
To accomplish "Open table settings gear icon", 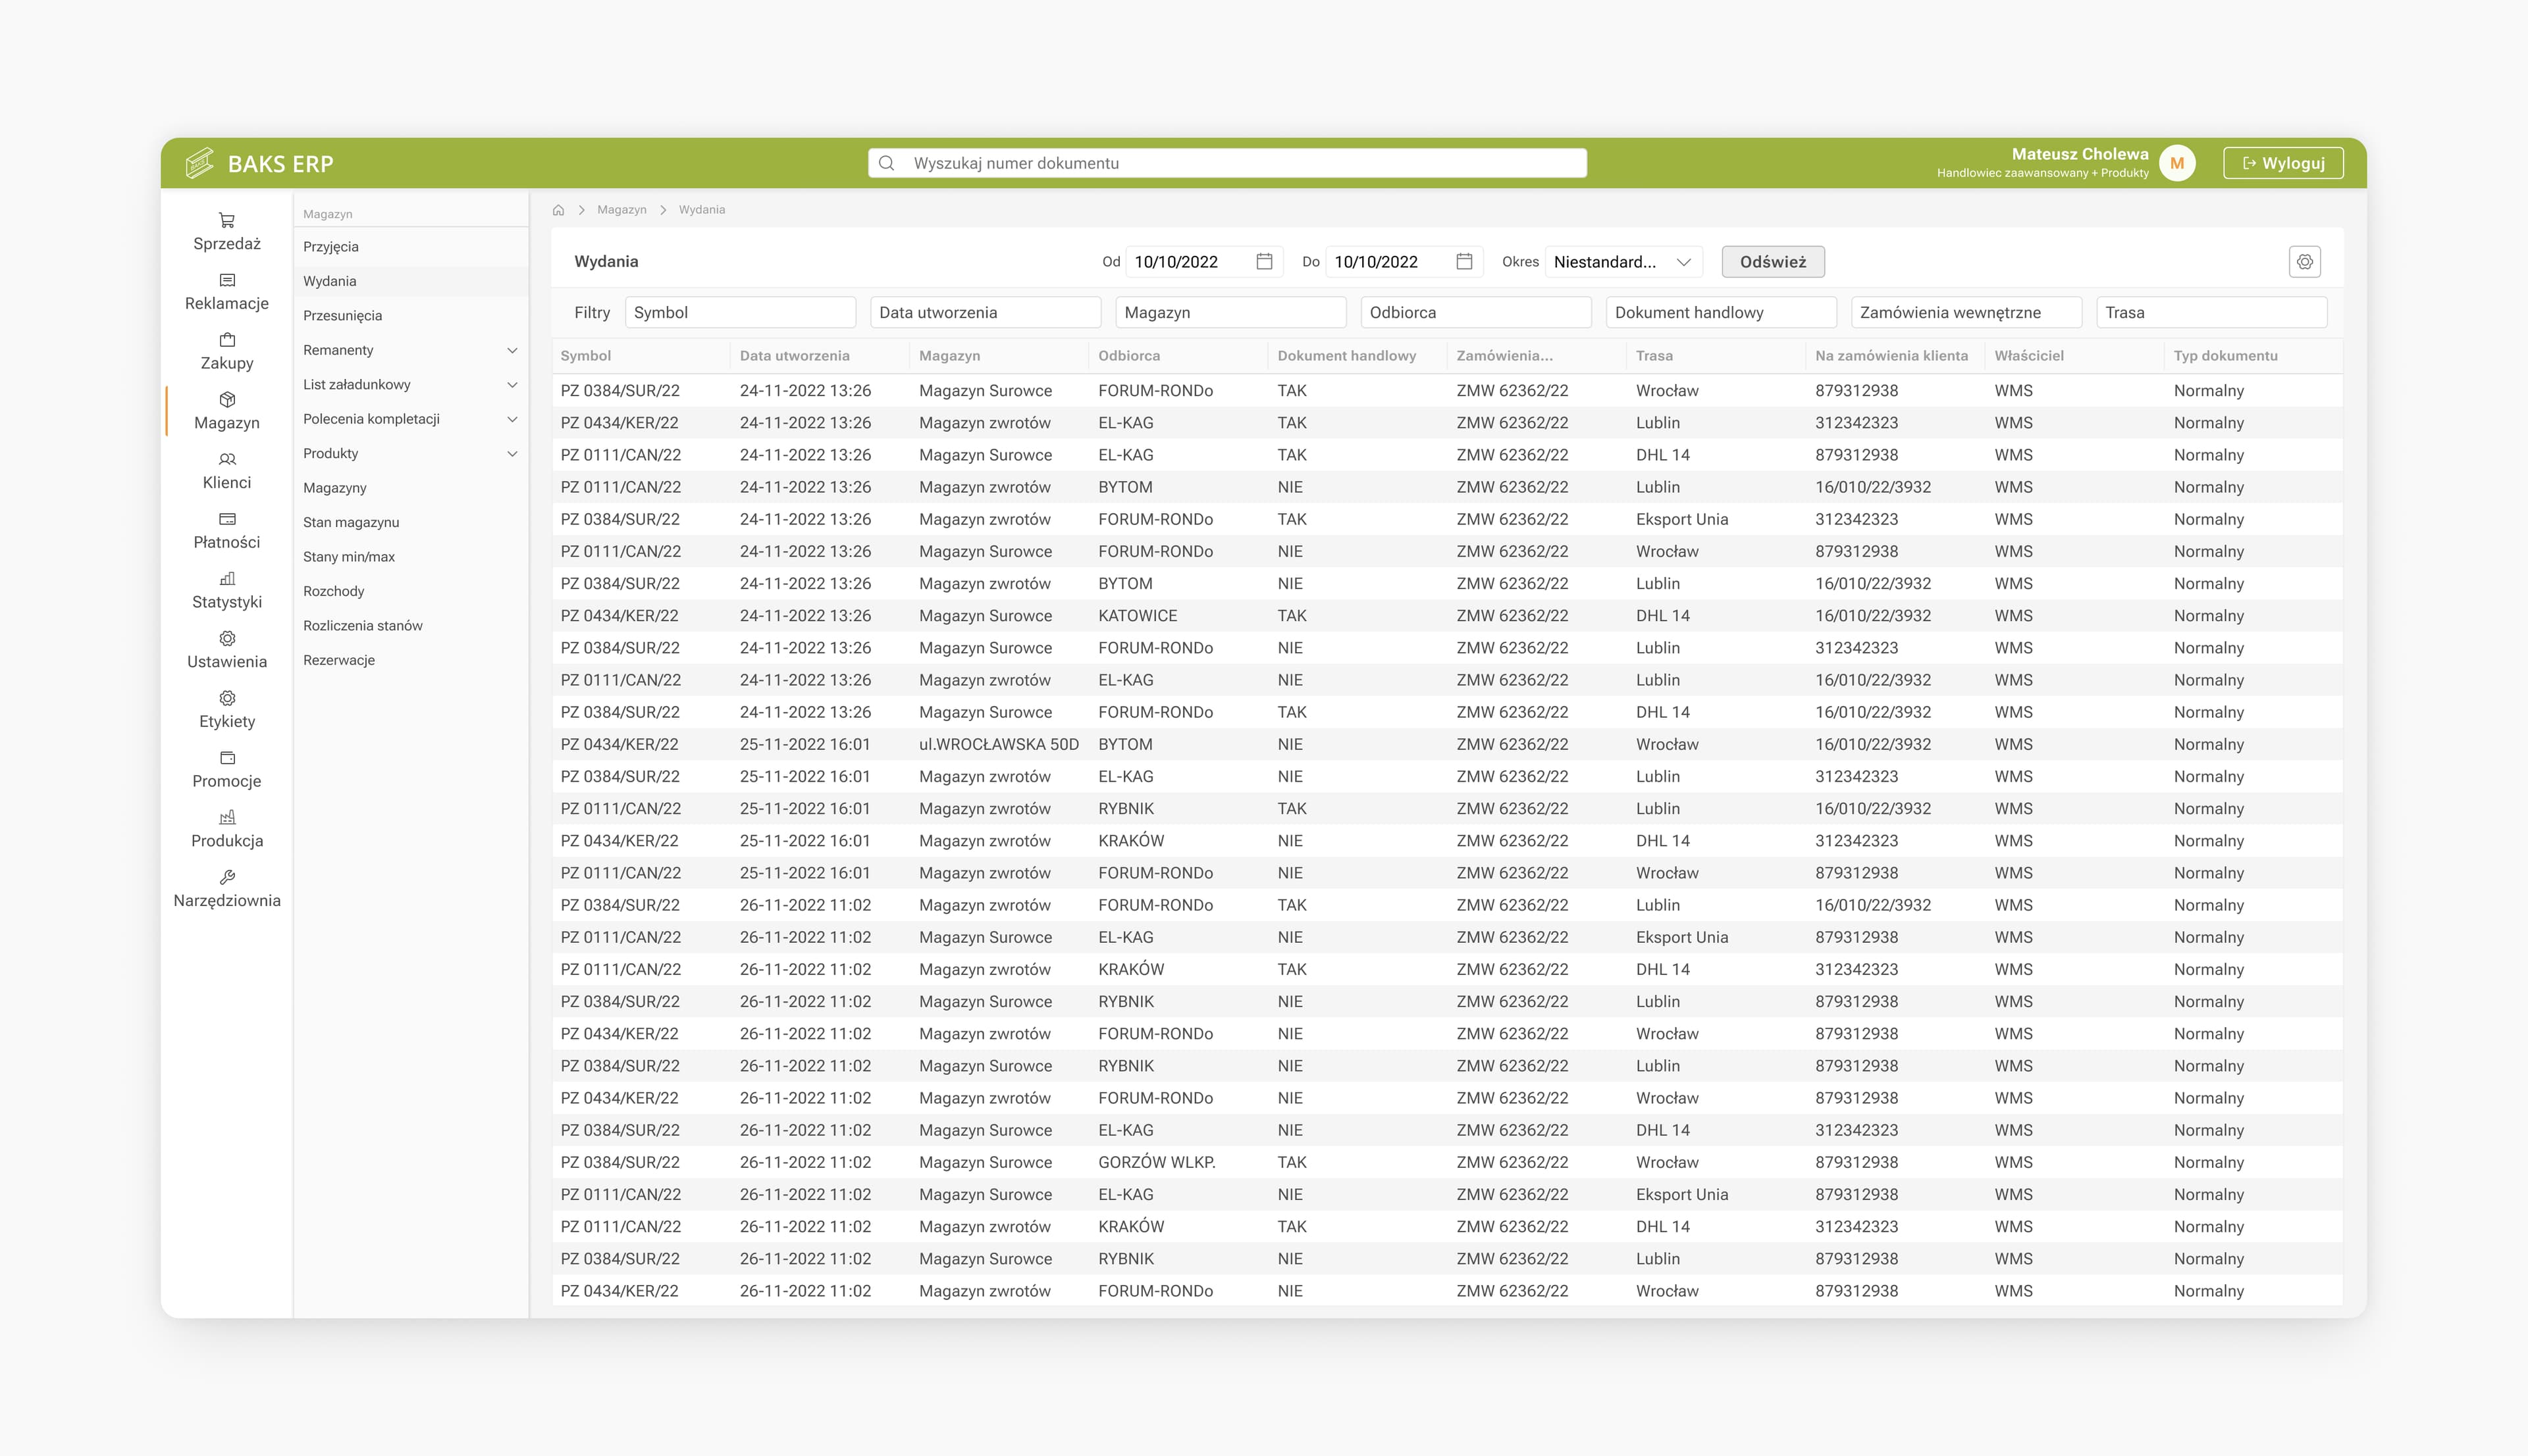I will (2305, 261).
